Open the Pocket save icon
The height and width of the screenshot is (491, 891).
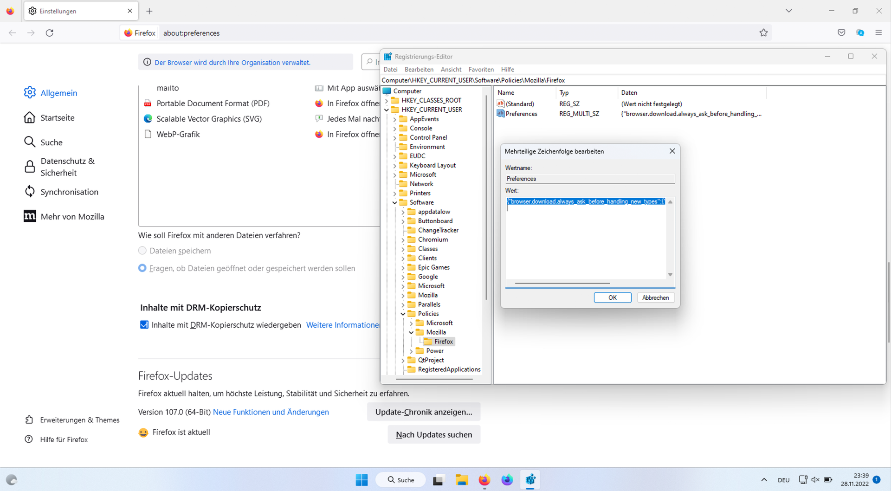(x=841, y=33)
